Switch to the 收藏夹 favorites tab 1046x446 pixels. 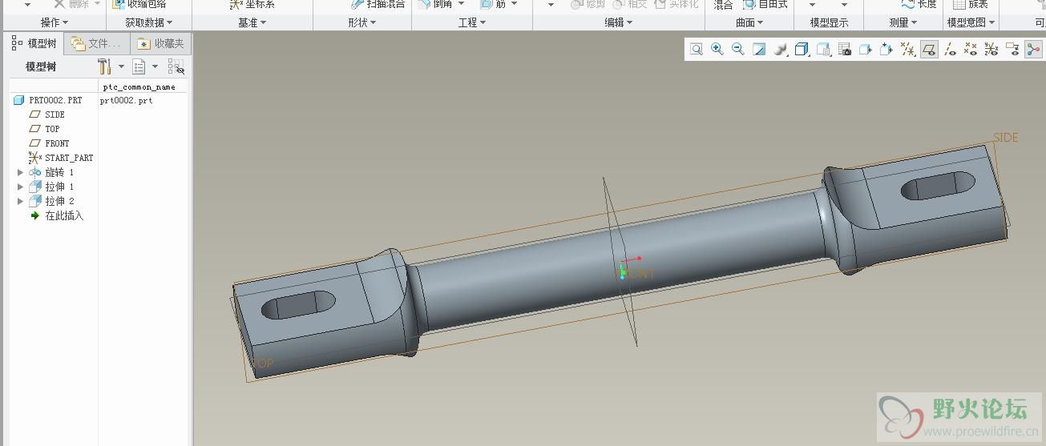point(160,43)
